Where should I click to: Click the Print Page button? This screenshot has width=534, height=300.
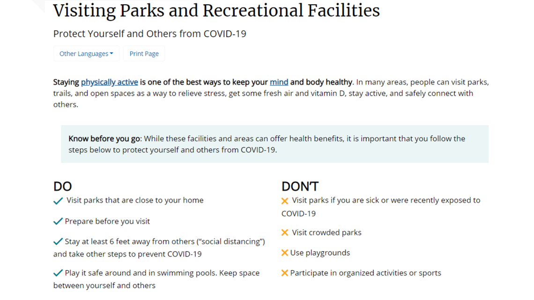pyautogui.click(x=144, y=54)
